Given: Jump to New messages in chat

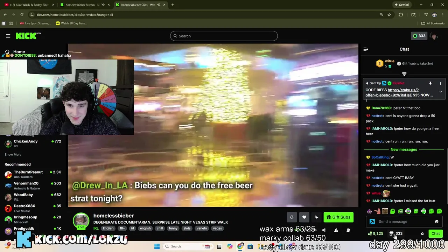Looking at the screenshot, I should (x=404, y=149).
